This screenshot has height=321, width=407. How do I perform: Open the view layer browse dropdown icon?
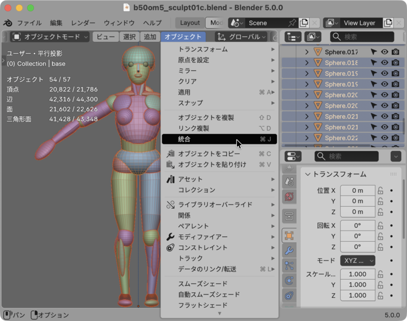[x=332, y=23]
